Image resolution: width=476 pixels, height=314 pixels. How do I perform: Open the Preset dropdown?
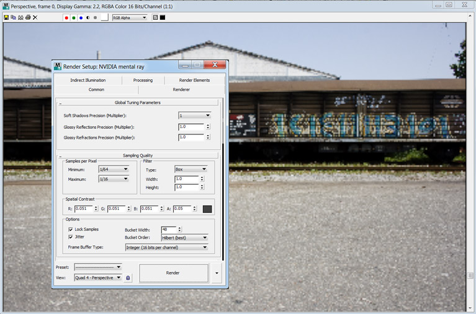[x=98, y=268]
